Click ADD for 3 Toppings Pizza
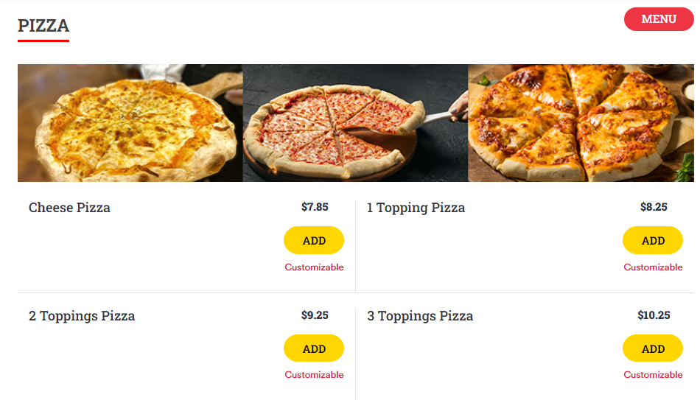 coord(653,348)
